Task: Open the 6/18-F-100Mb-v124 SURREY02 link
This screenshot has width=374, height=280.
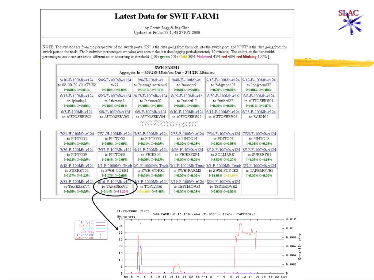Action: [77, 166]
